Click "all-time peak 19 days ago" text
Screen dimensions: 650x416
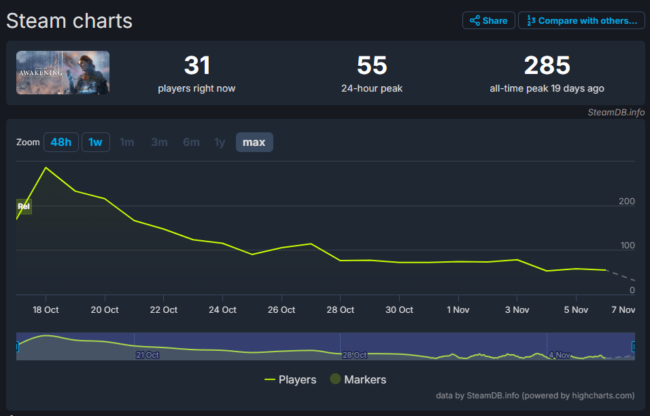[547, 89]
